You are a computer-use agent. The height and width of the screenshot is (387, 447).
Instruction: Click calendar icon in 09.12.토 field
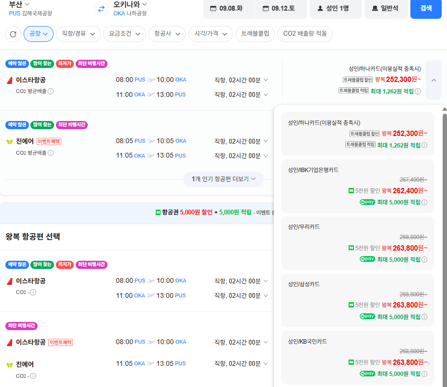[x=266, y=9]
